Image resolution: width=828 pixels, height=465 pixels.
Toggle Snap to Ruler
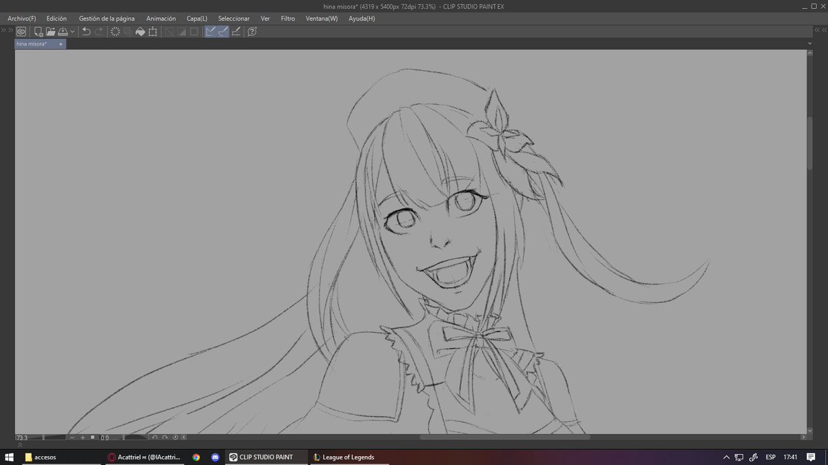(211, 31)
